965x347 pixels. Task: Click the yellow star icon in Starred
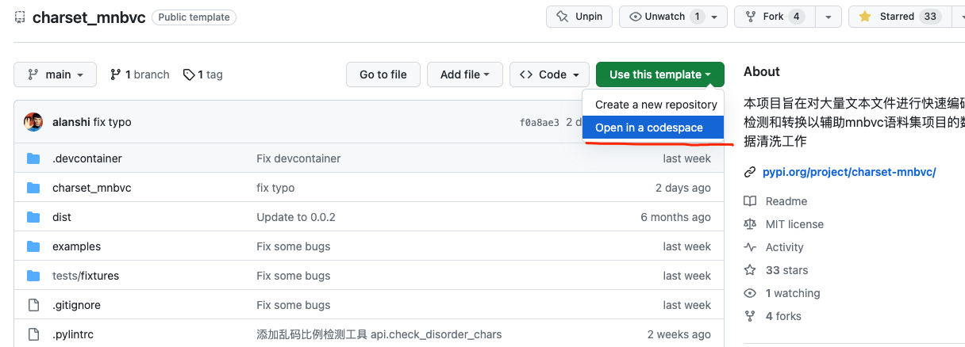pyautogui.click(x=865, y=17)
